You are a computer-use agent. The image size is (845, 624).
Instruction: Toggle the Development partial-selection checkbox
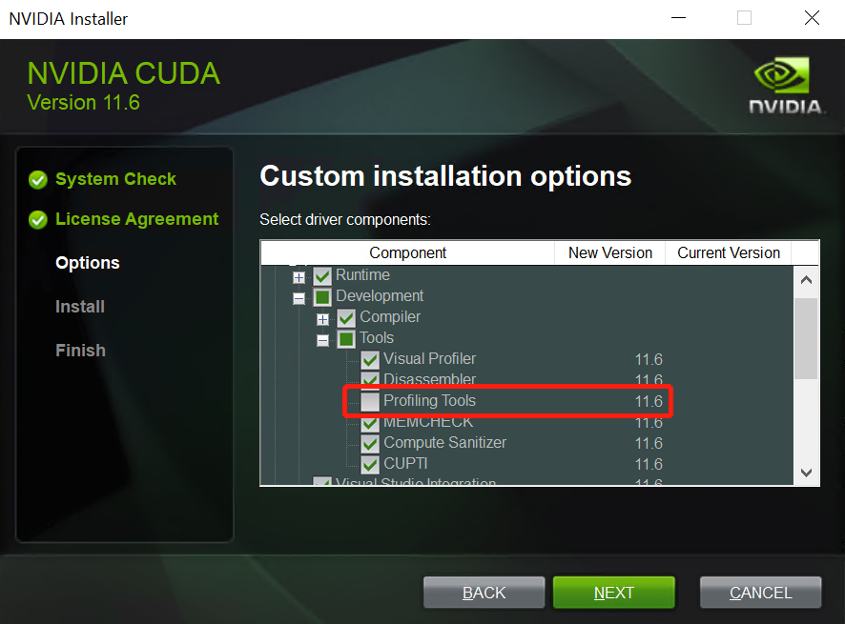322,297
